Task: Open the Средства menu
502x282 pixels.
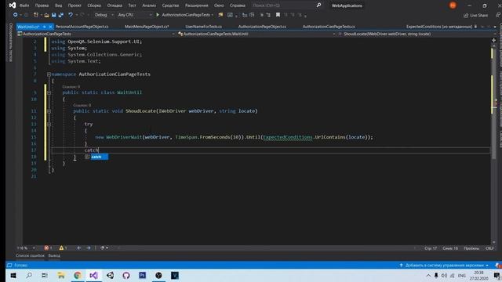Action: pyautogui.click(x=170, y=5)
